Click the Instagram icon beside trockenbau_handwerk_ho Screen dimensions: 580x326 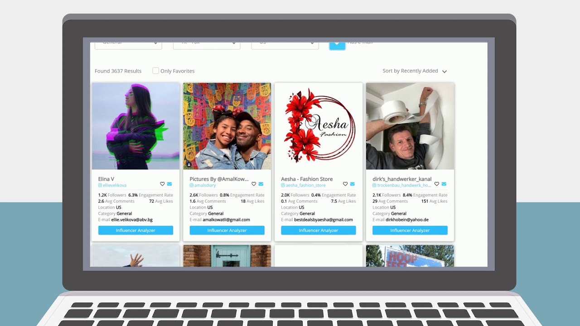click(x=375, y=185)
